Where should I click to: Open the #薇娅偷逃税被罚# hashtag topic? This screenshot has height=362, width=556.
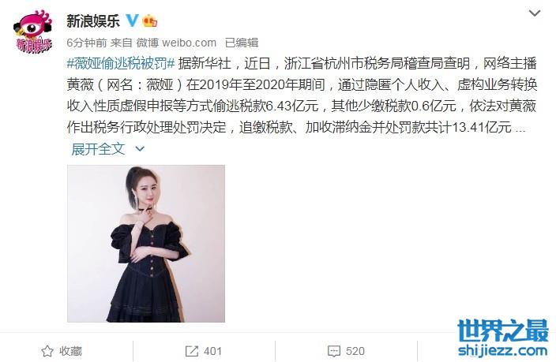(121, 63)
